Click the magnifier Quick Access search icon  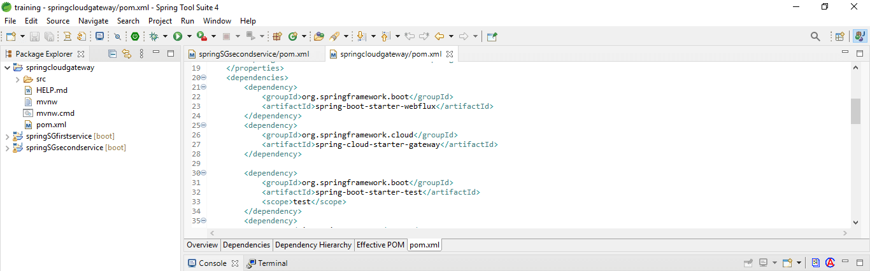pyautogui.click(x=815, y=36)
